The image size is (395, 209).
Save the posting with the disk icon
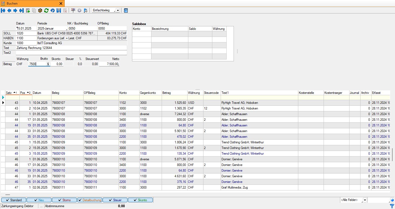[x=59, y=10]
